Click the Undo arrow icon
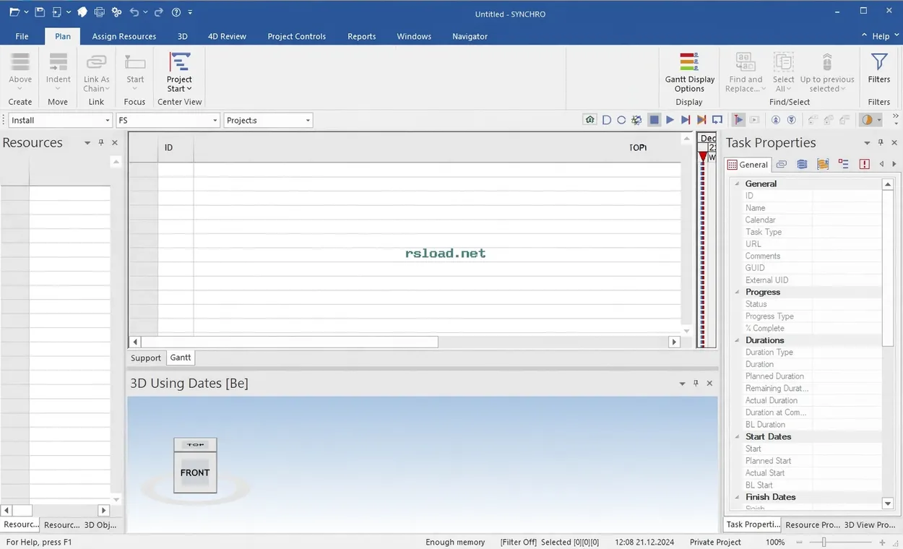 tap(134, 12)
